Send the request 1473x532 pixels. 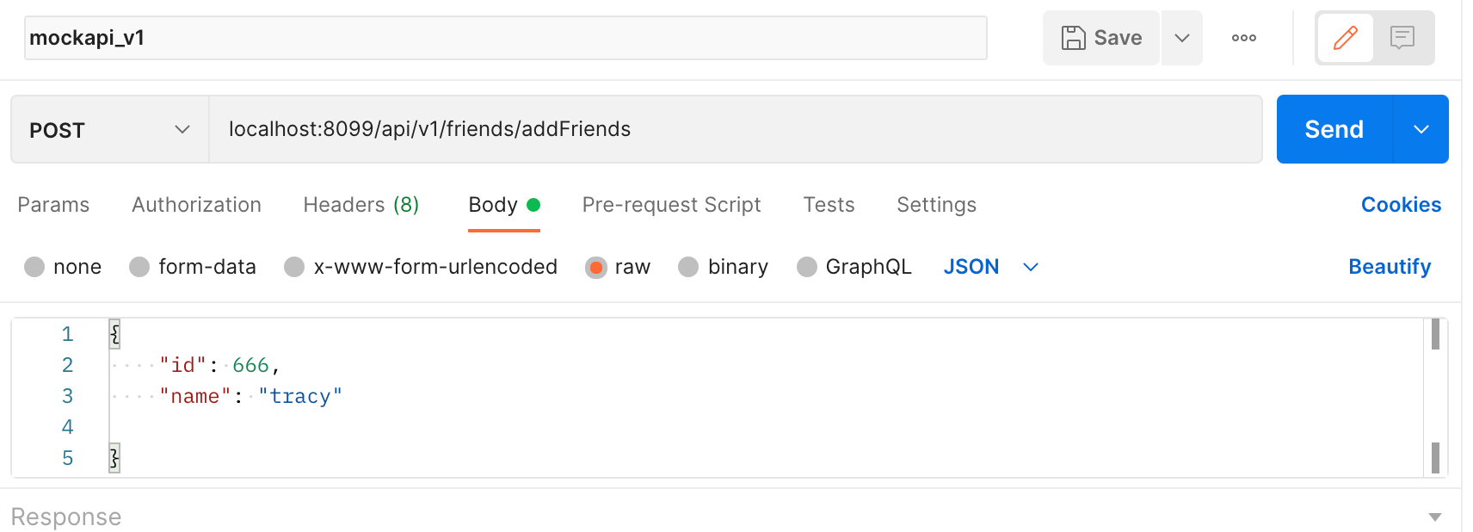click(x=1334, y=129)
